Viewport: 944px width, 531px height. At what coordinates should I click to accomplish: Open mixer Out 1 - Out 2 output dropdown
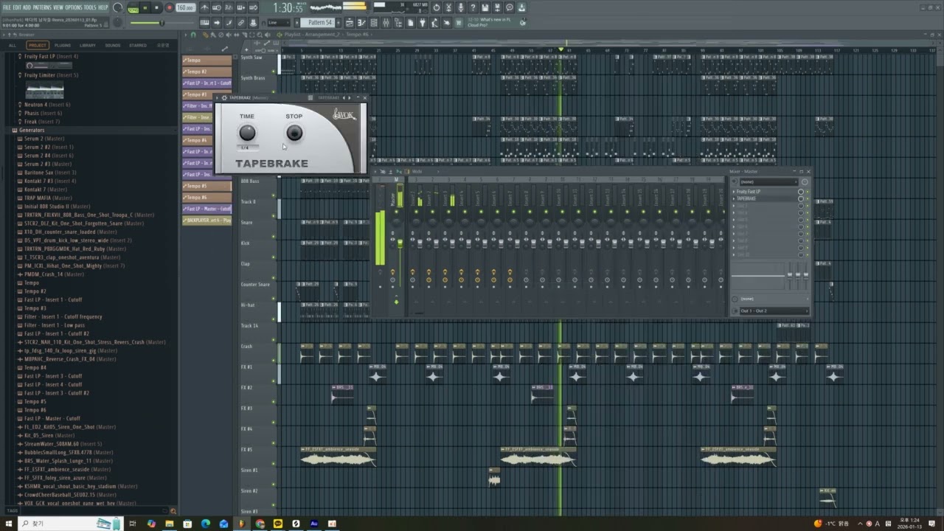coord(774,310)
